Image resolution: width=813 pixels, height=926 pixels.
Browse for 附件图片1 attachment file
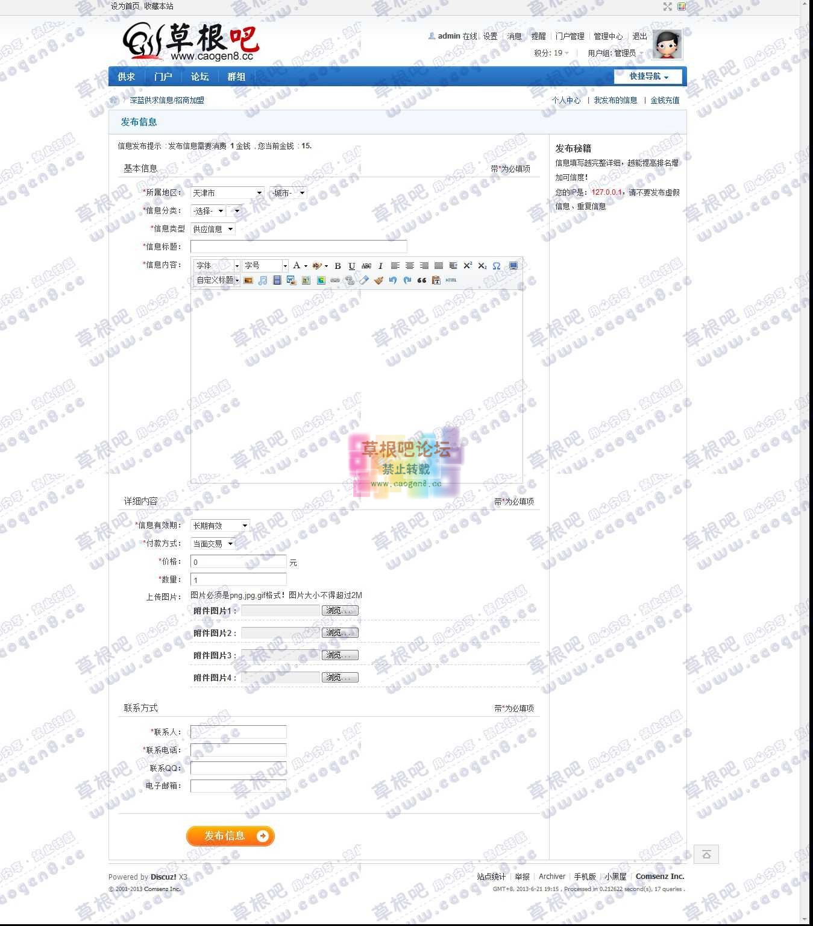[339, 610]
